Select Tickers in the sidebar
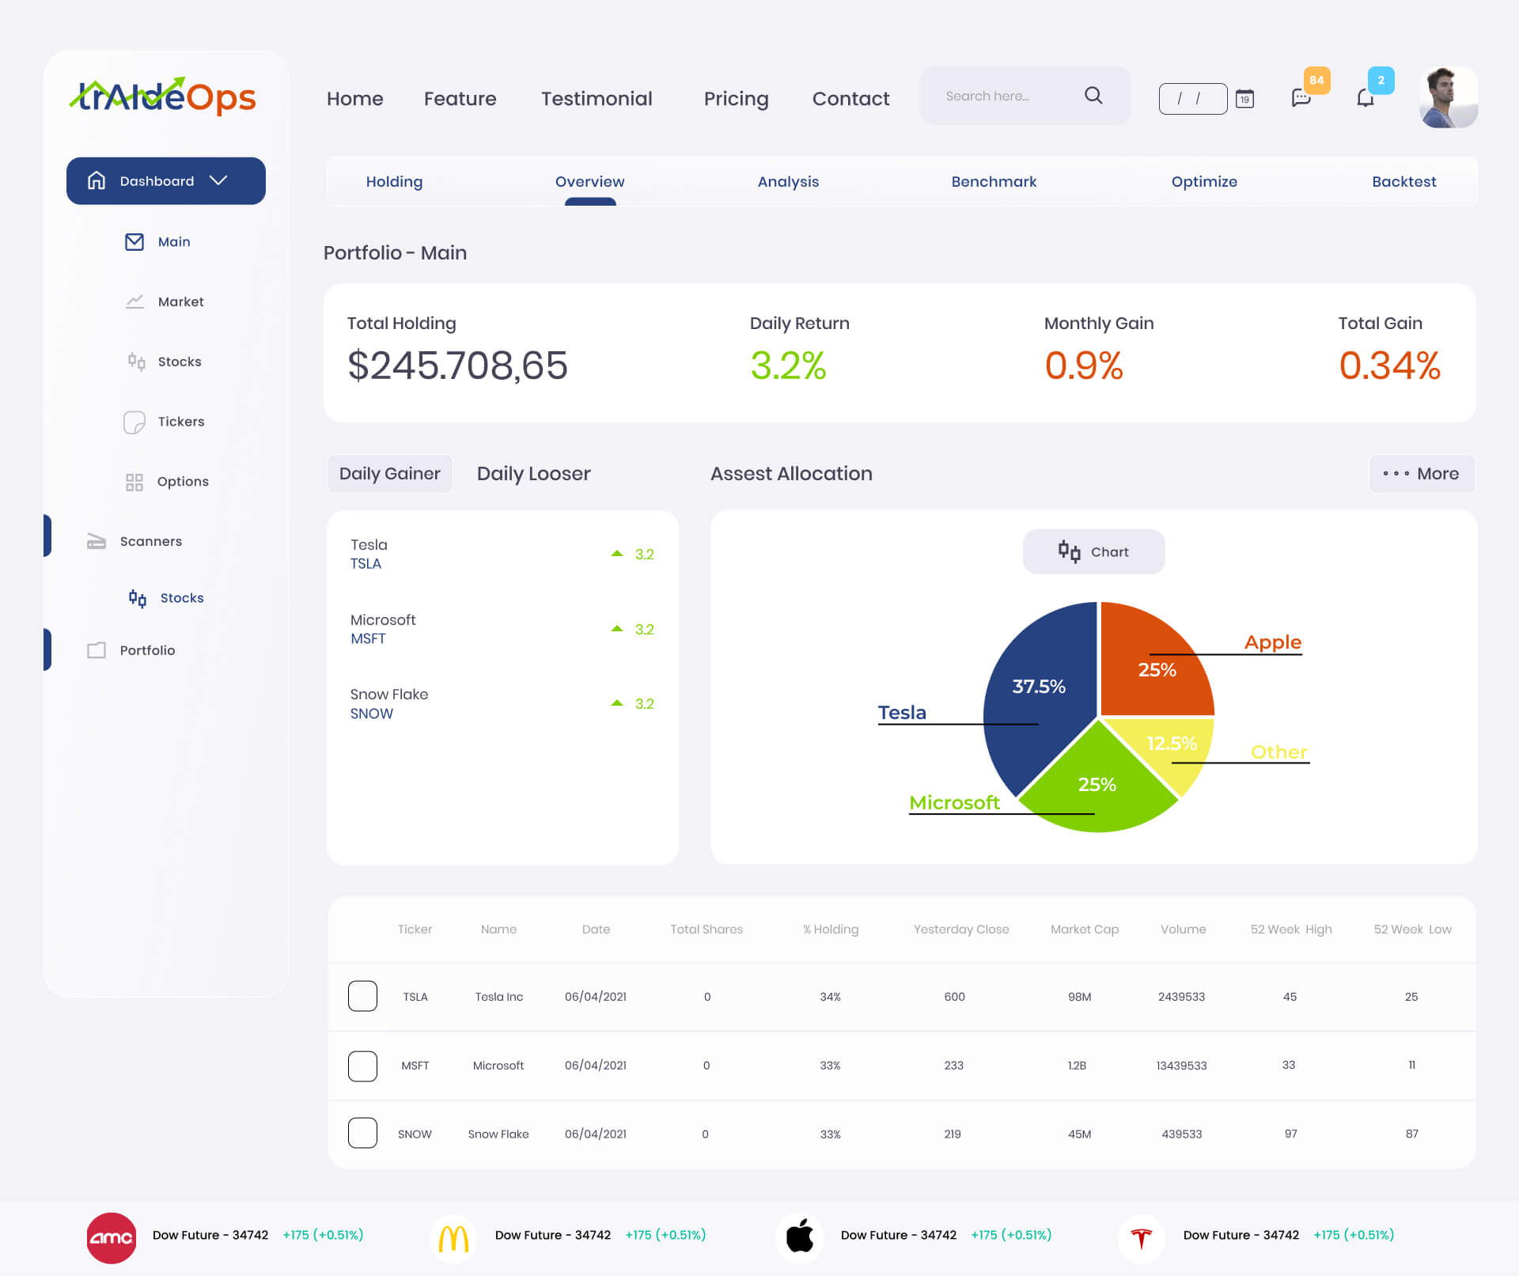 (180, 422)
